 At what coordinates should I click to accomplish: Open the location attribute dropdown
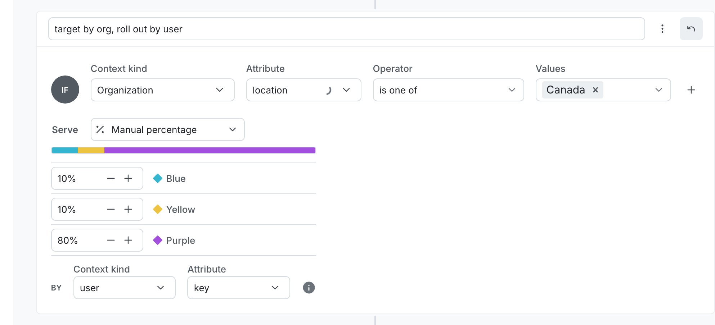coord(303,90)
